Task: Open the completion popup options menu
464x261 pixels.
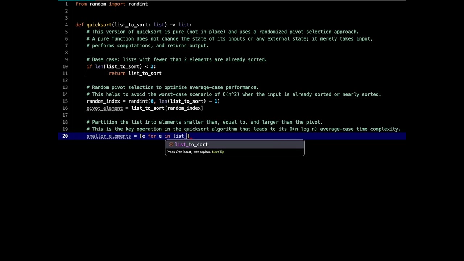Action: 302,152
